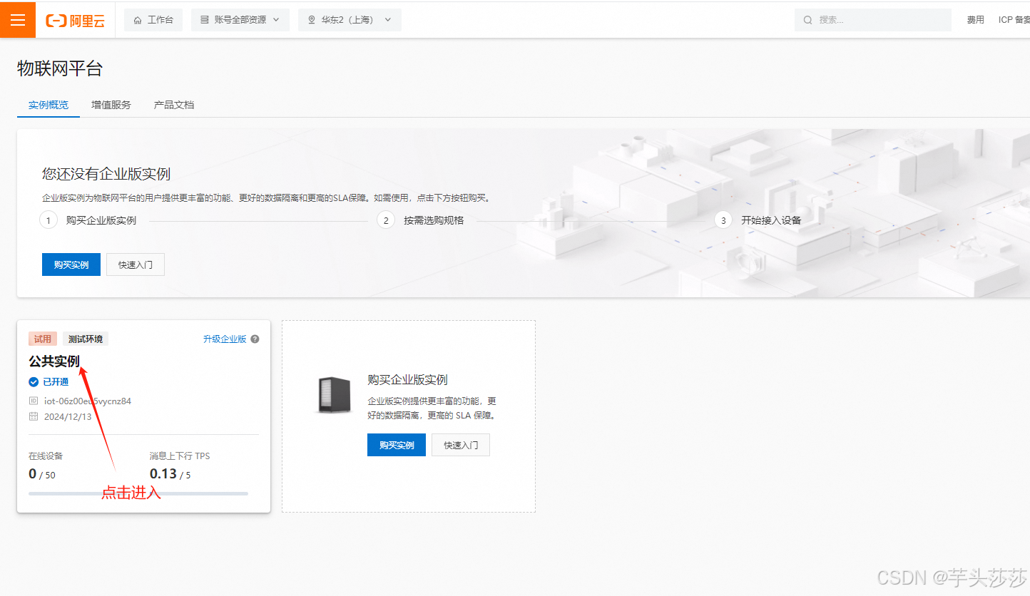The image size is (1030, 596).
Task: Open the ICP 备案 menu
Action: pos(1014,20)
